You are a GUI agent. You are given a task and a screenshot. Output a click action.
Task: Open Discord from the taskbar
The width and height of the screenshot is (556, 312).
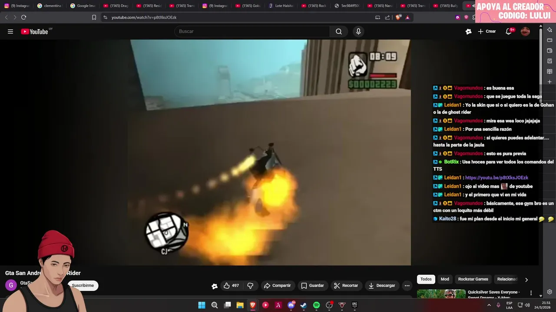click(291, 305)
